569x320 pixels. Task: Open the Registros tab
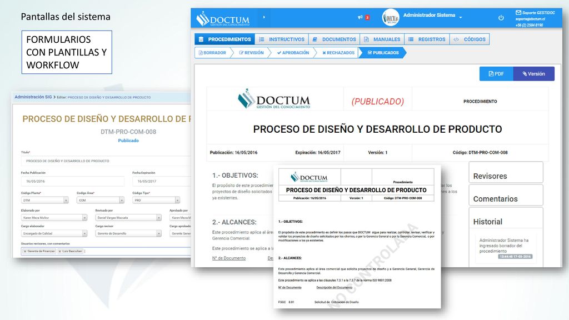click(x=427, y=39)
